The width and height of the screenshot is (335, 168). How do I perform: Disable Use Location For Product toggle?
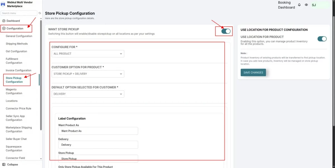tap(322, 39)
